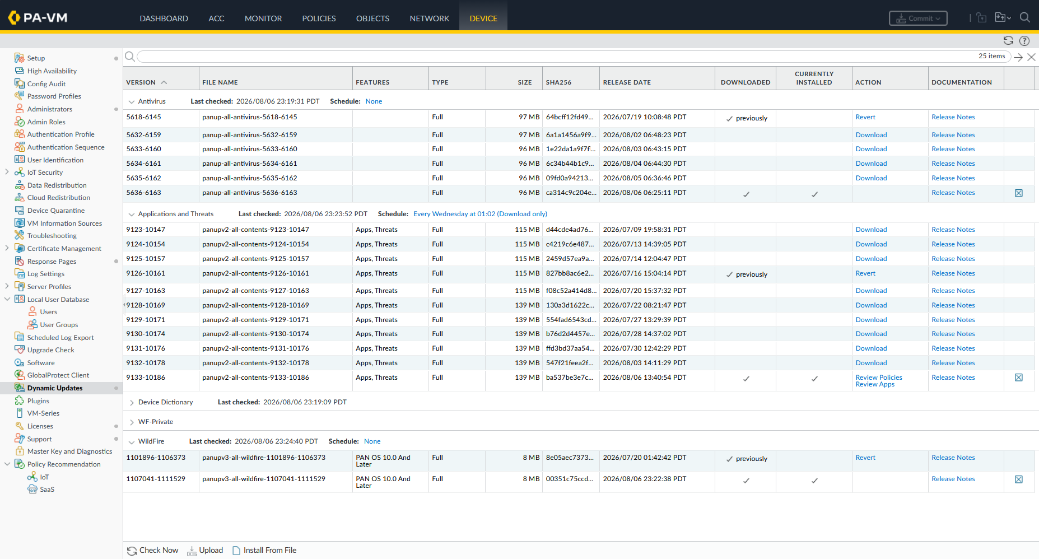This screenshot has width=1039, height=559.
Task: Open the POLICIES tab
Action: (319, 18)
